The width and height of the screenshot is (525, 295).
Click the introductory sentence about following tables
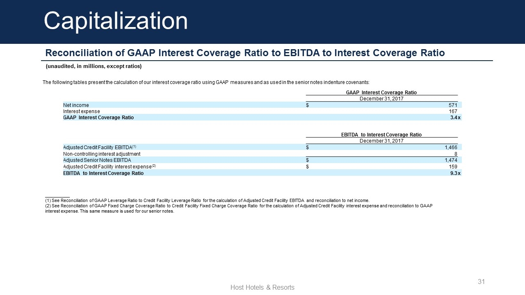(x=206, y=82)
